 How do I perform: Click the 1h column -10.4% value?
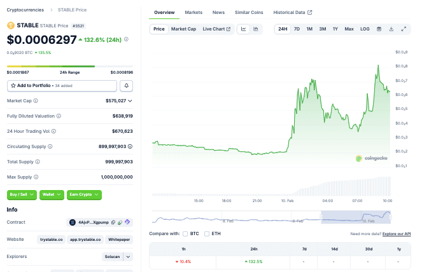click(x=183, y=262)
